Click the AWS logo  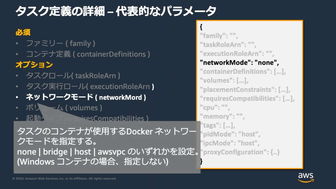pos(306,177)
